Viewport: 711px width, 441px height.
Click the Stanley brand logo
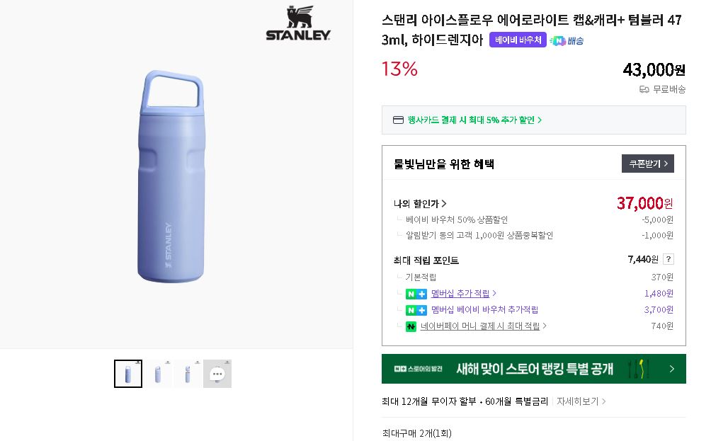point(298,25)
